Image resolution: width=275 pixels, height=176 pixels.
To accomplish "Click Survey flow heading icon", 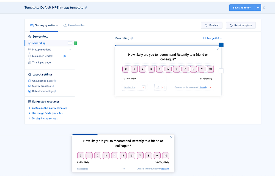I will (x=30, y=37).
